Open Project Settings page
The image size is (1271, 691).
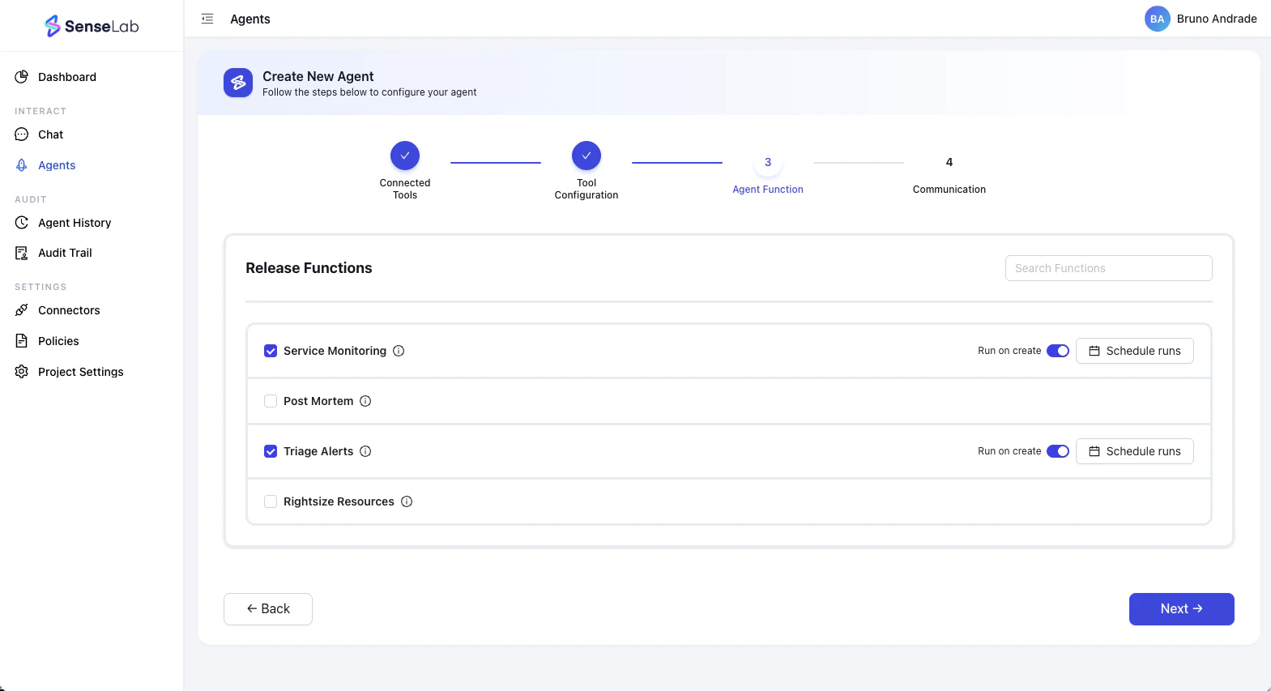pos(80,372)
